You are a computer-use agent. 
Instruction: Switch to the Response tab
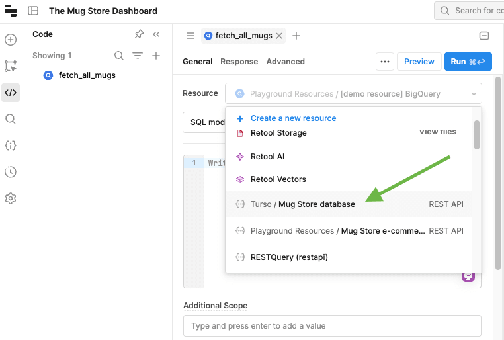point(239,62)
